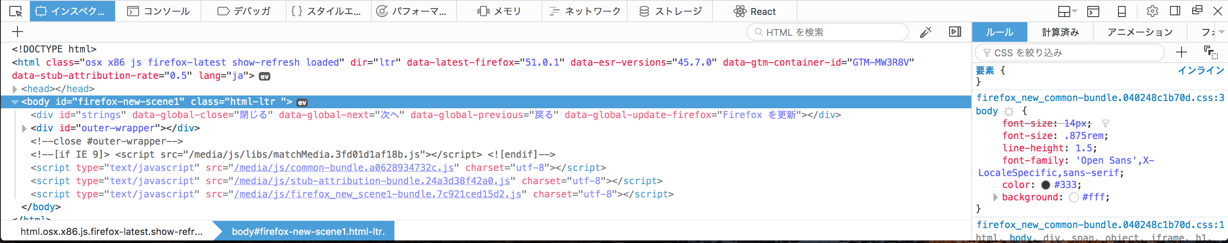Show devtools in separate window
Viewport: 1228px width, 243px height.
tap(1196, 11)
